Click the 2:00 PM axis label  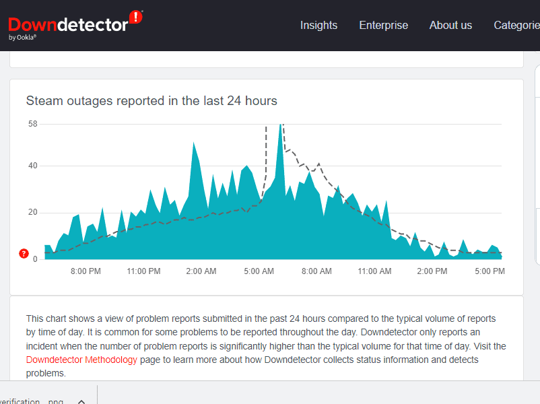pyautogui.click(x=432, y=271)
